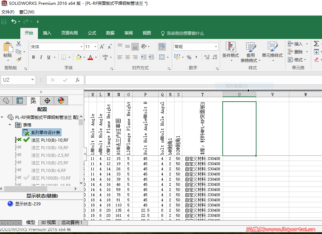Viewport: 322px width, 234px height.
Task: Click the increase indent icon
Action: coord(151,57)
